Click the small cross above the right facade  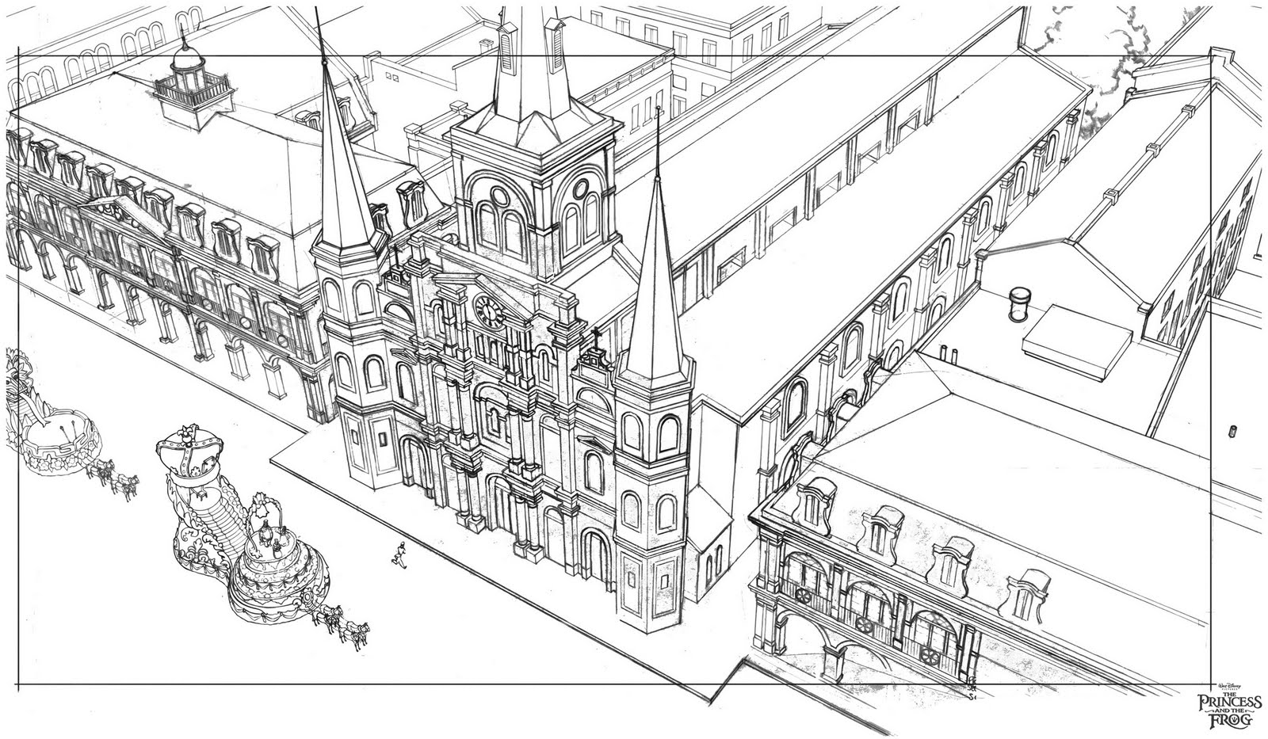coord(598,337)
